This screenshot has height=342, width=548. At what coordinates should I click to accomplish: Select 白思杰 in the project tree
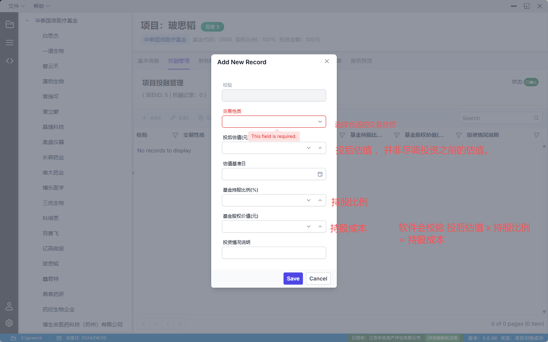coord(51,36)
